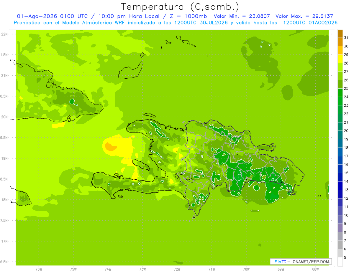Select the '73W' longitude label

(142, 269)
